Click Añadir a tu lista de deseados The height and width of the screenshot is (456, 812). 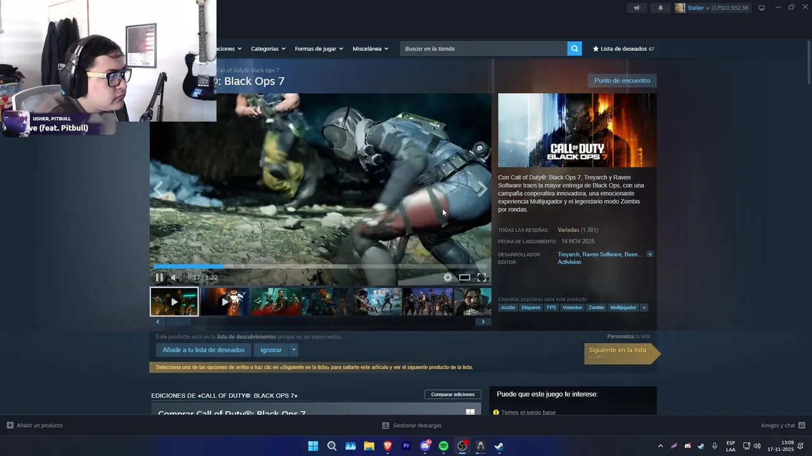(204, 350)
